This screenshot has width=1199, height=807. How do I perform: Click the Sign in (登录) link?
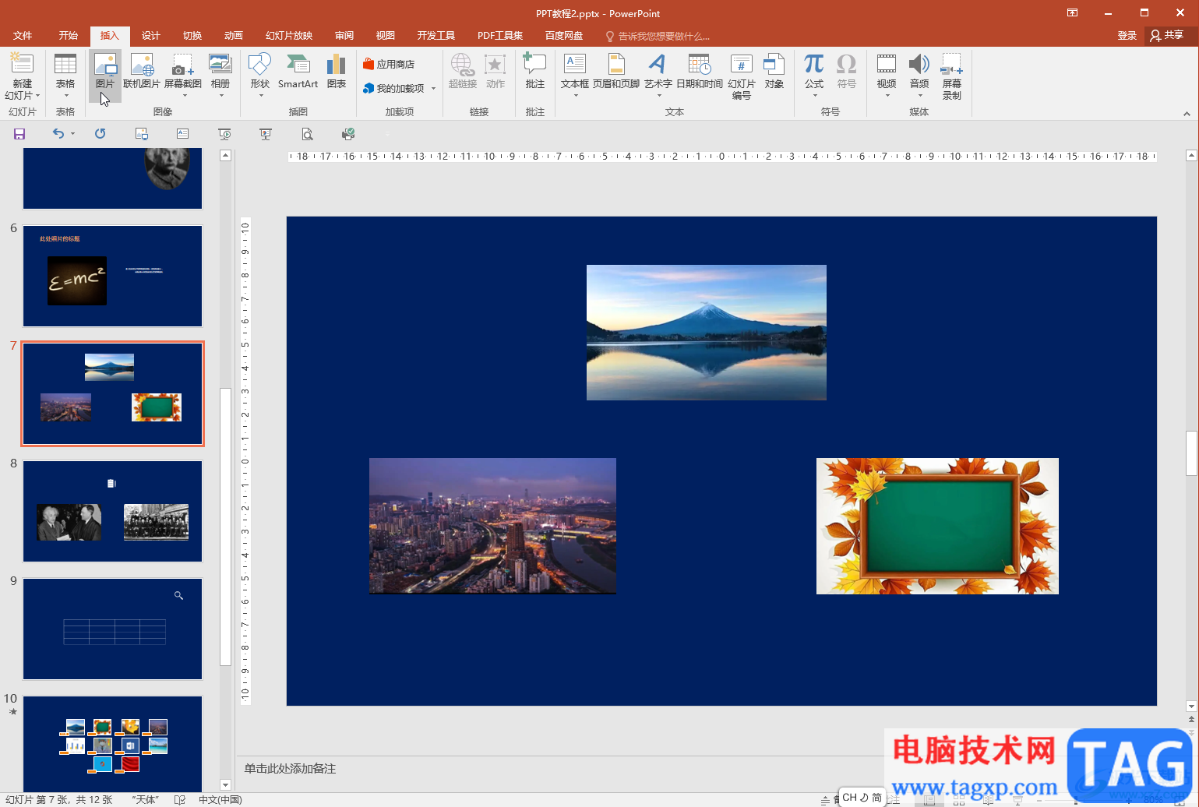(1127, 36)
